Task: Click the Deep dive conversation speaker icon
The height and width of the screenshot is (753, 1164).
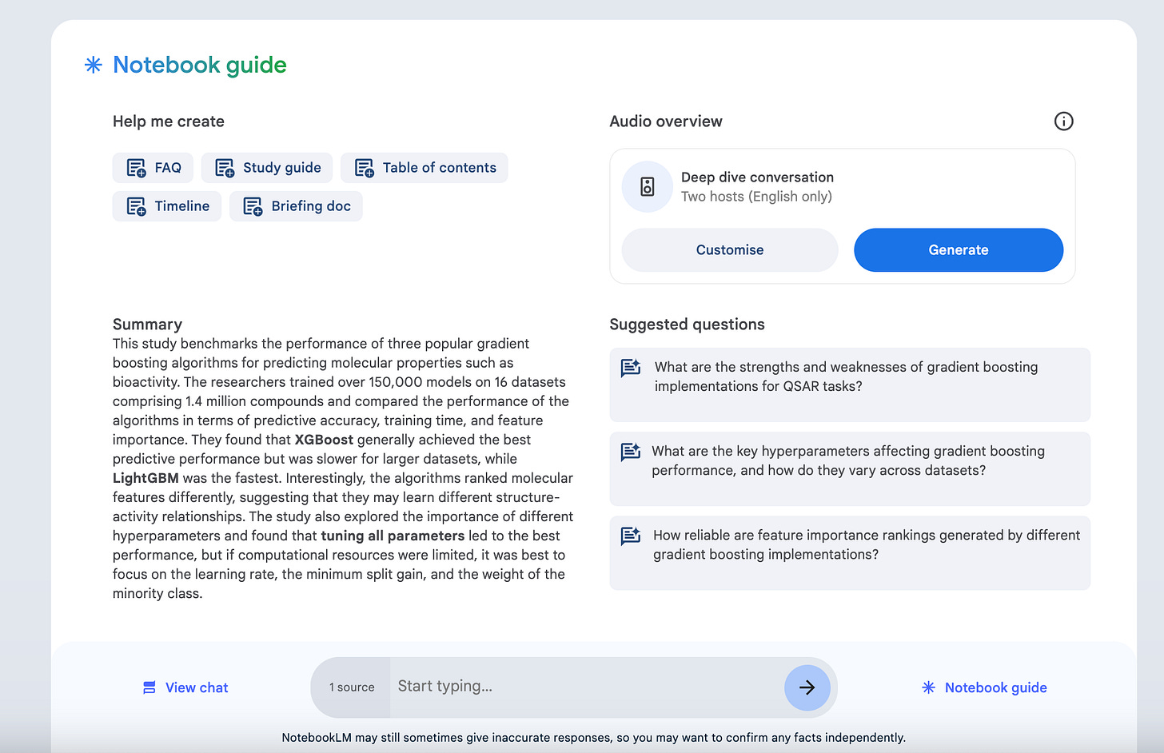Action: (x=648, y=186)
